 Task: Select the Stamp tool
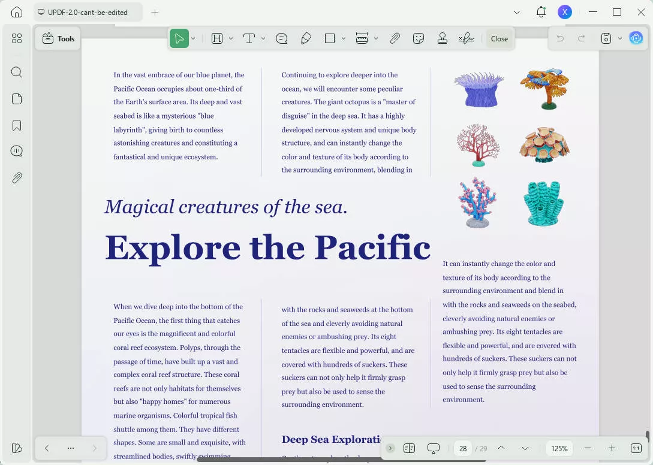[x=443, y=39]
